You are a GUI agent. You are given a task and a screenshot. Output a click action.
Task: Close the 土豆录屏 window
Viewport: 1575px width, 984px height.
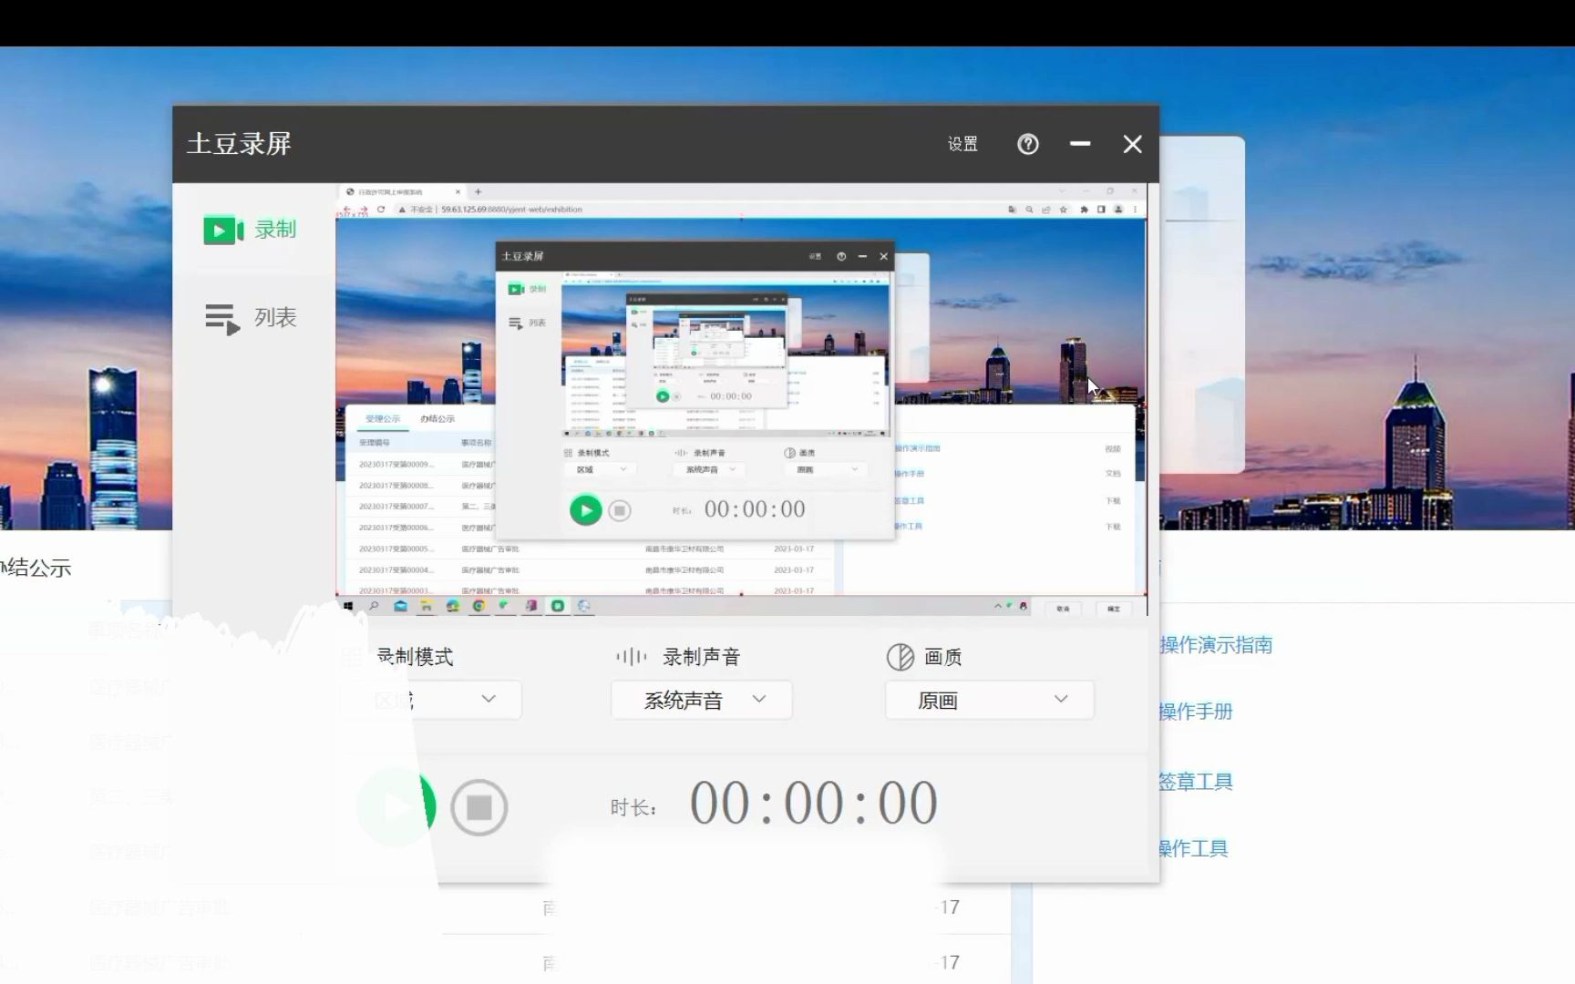click(1132, 144)
